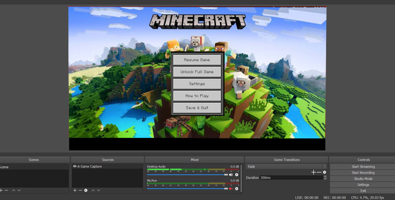The width and height of the screenshot is (395, 200).
Task: Click the Mic/Aux label in Mixer
Action: (x=152, y=181)
